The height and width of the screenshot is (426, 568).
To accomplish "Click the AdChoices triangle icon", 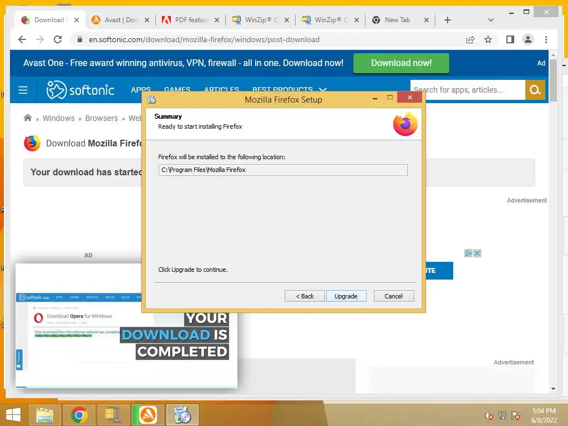I will (468, 253).
